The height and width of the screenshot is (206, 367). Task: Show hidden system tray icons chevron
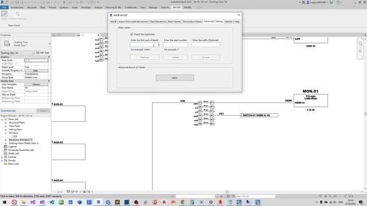317,202
